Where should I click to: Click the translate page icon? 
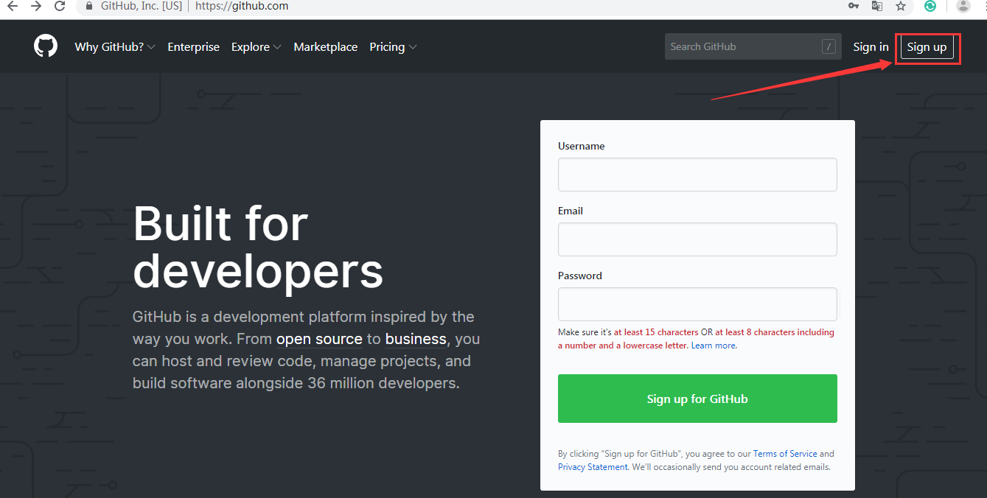tap(876, 6)
